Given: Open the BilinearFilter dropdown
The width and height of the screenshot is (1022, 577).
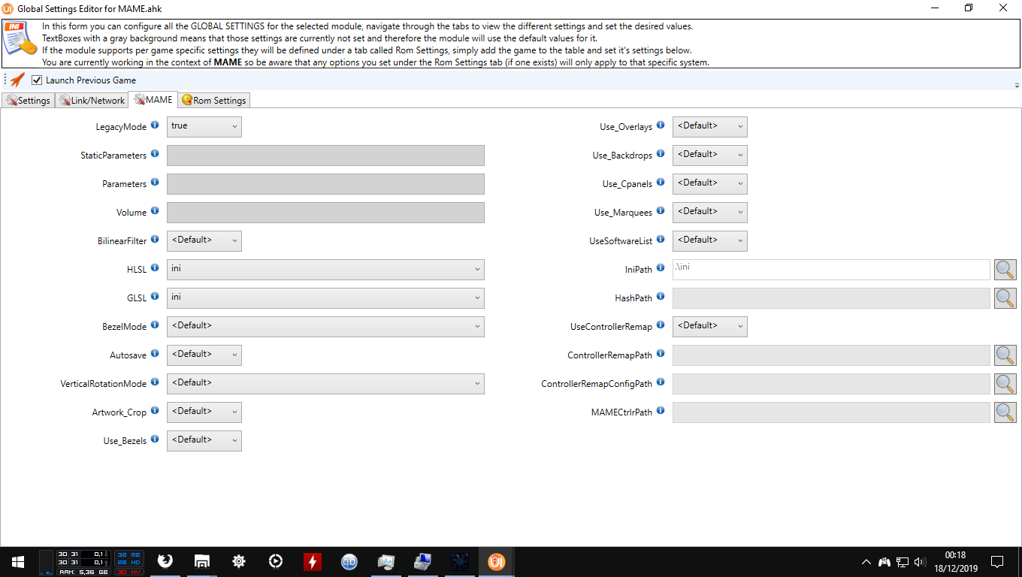Looking at the screenshot, I should (x=204, y=241).
